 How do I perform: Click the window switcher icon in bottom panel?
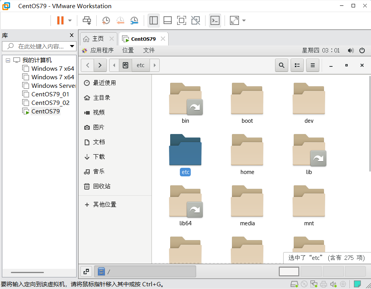point(86,272)
